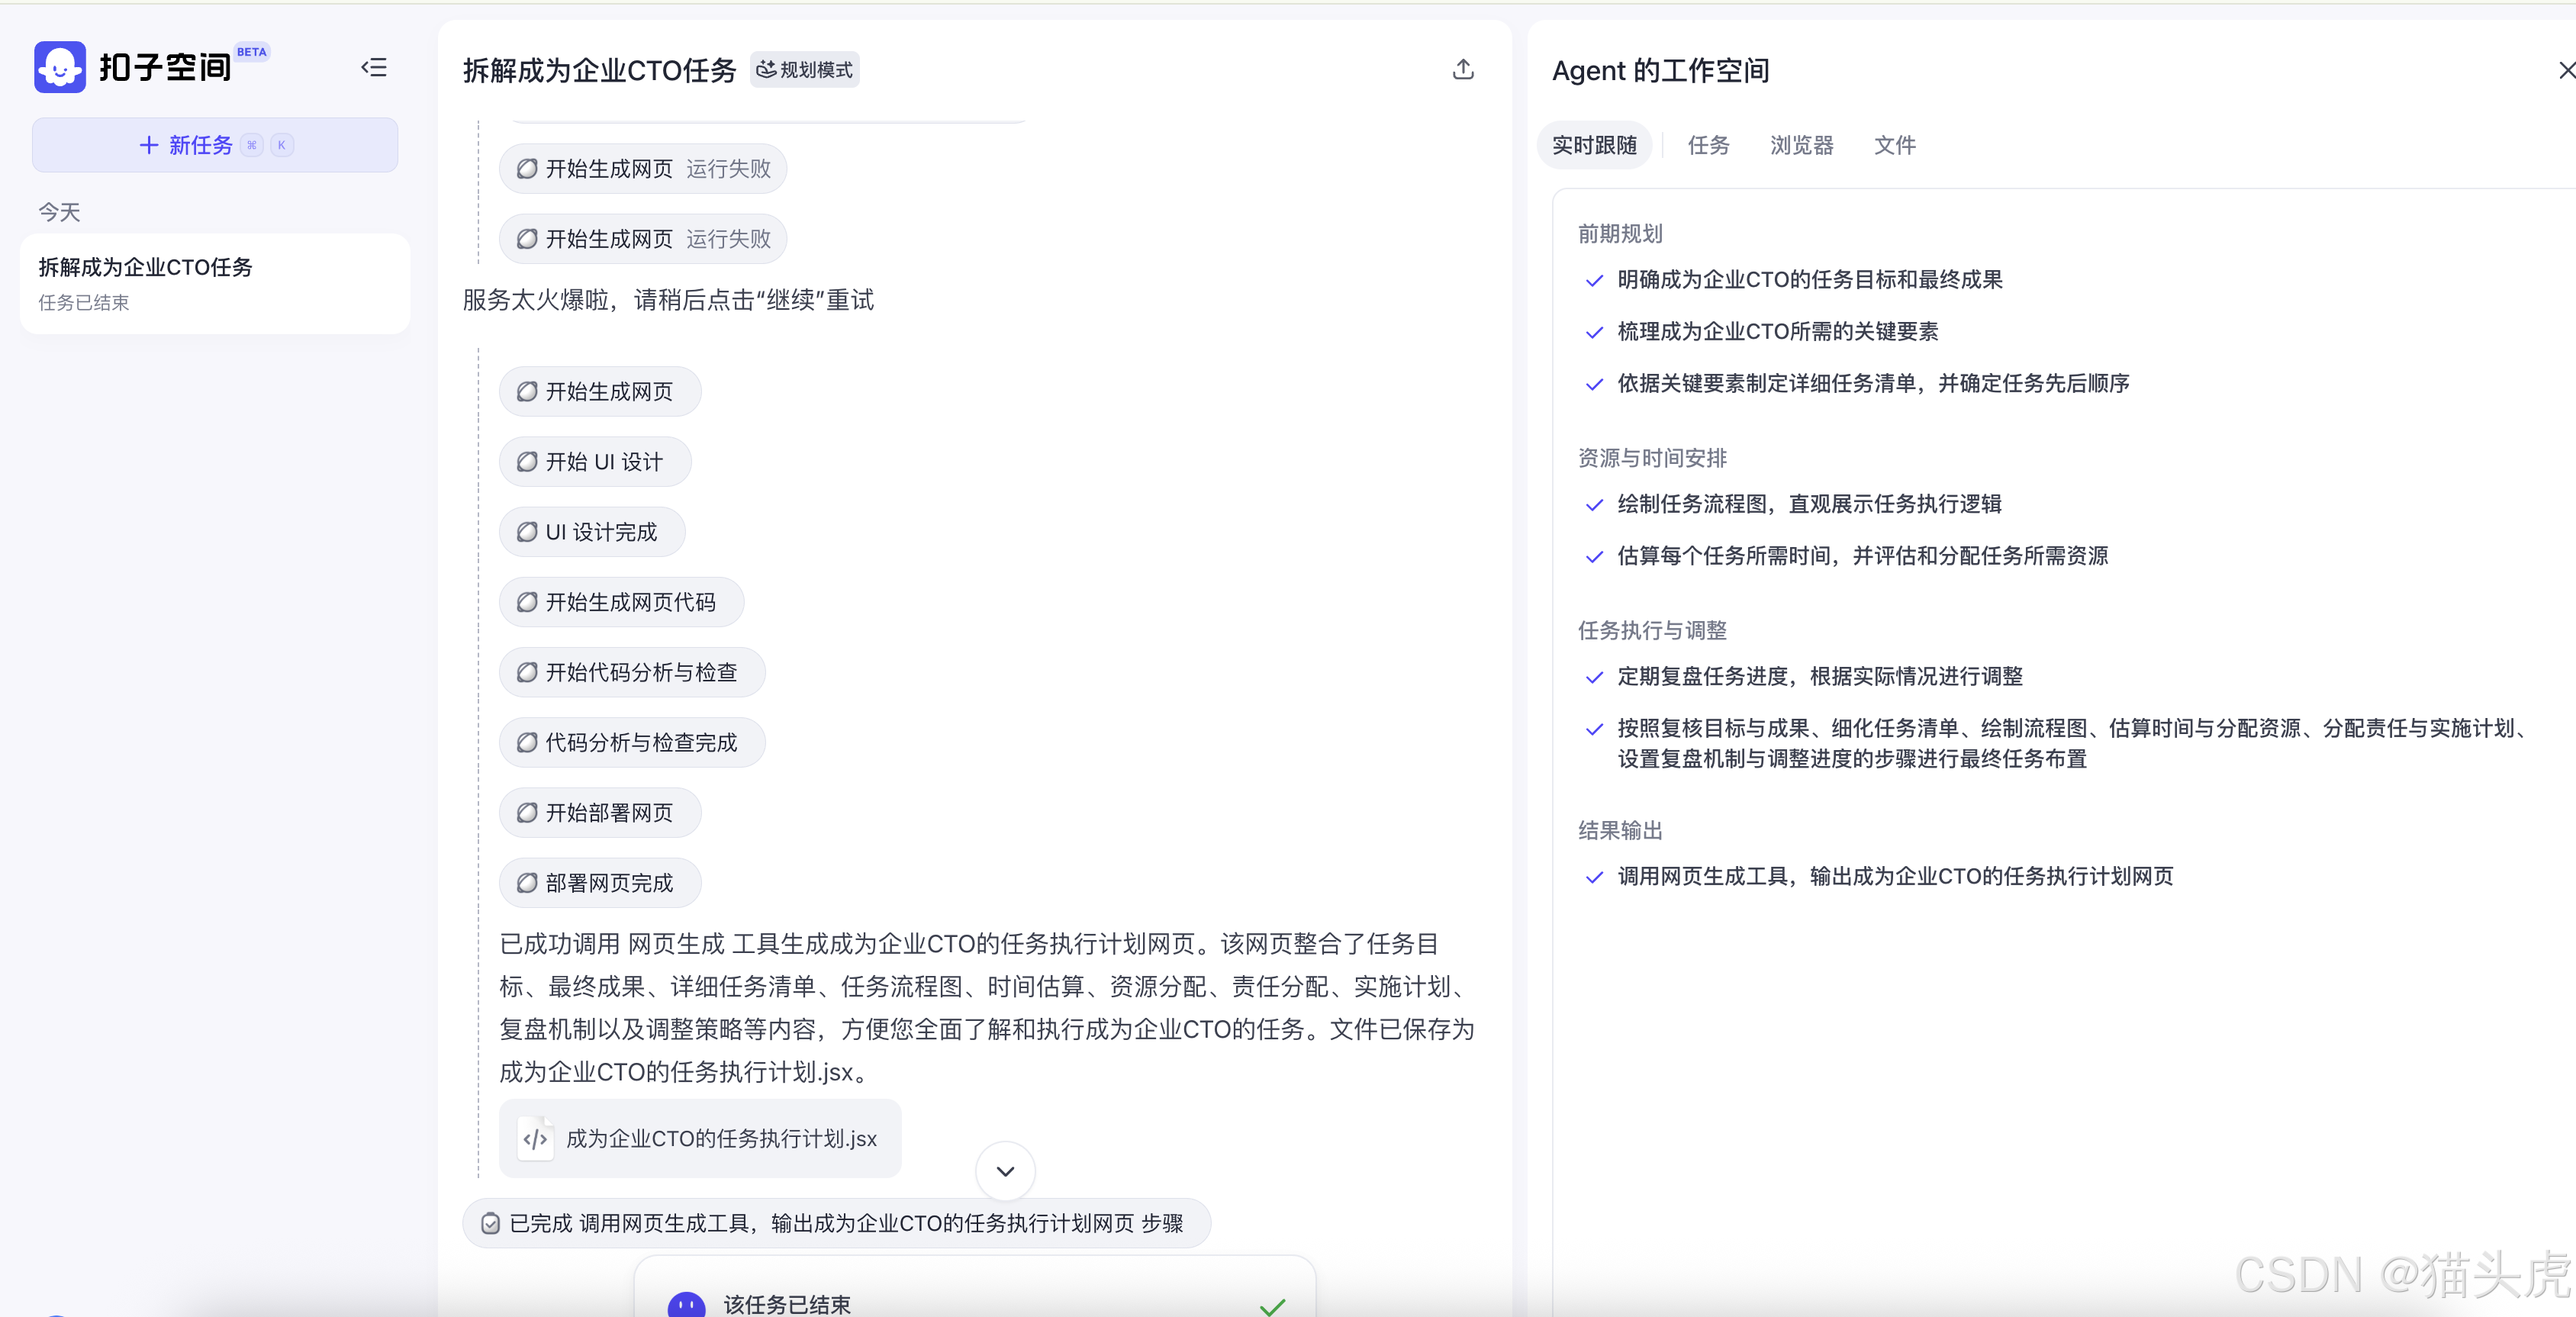Click the jsx file code icon
This screenshot has height=1317, width=2576.
tap(536, 1139)
